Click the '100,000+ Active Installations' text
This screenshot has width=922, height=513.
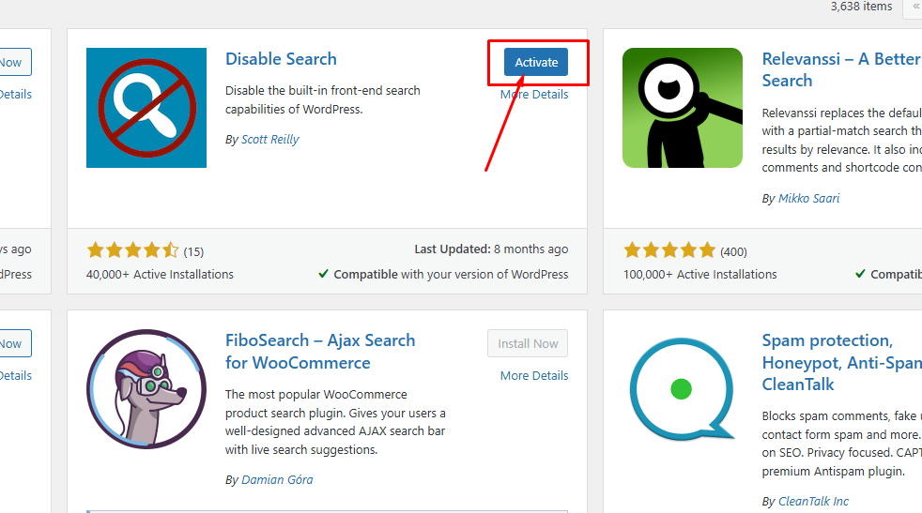coord(699,275)
